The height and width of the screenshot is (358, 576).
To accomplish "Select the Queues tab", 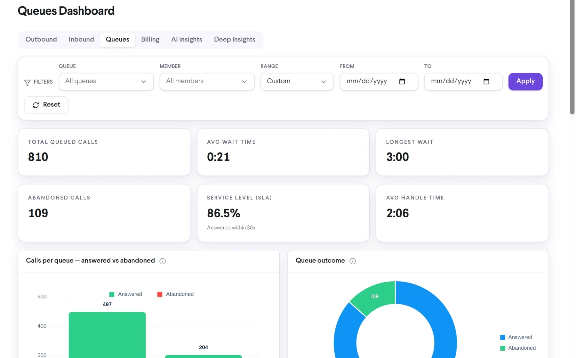I will click(x=117, y=40).
